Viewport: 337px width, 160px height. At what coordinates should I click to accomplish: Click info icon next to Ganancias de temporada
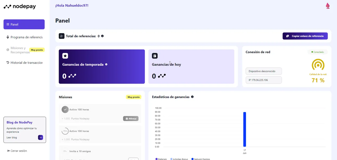[106, 64]
